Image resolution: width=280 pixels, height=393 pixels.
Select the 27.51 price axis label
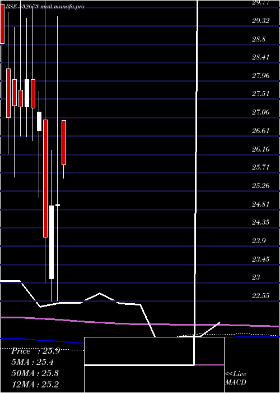pyautogui.click(x=261, y=94)
